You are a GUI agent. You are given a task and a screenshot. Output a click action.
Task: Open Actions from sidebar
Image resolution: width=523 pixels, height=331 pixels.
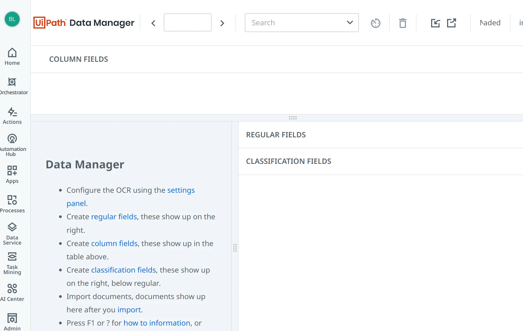tap(12, 116)
